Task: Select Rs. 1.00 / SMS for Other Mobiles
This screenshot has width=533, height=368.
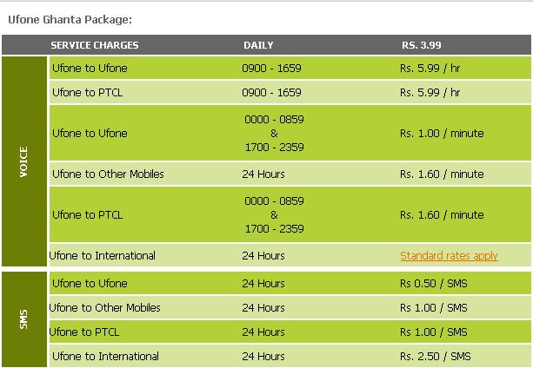Action: [436, 308]
